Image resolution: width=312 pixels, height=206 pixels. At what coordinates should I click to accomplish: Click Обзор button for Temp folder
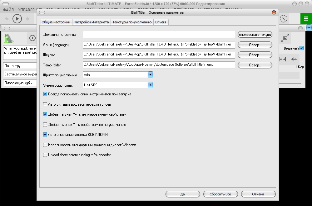click(255, 65)
